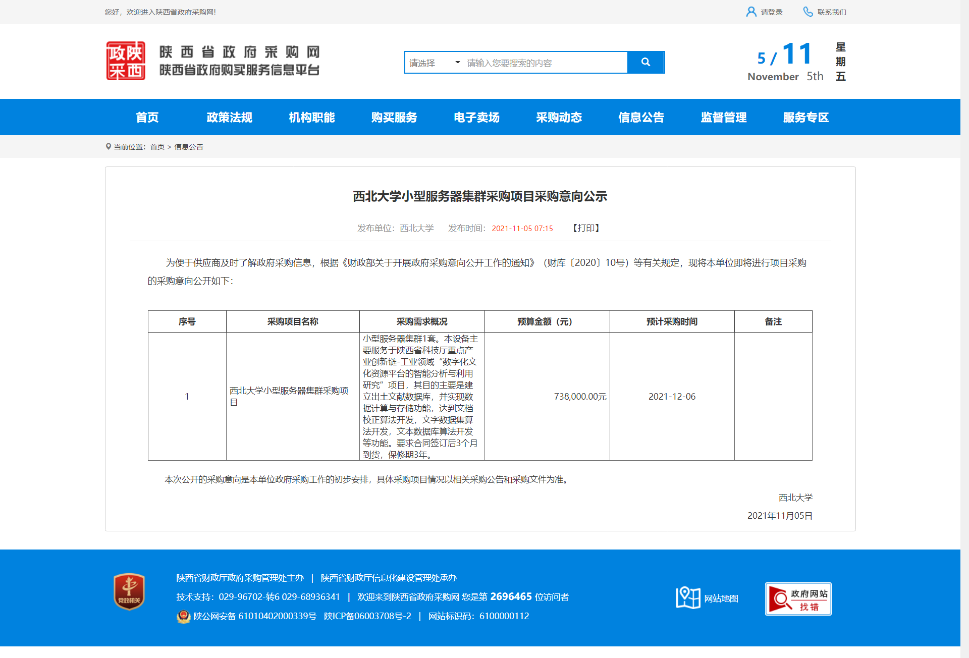The width and height of the screenshot is (969, 658).
Task: Click the 信息公告 breadcrumb link
Action: click(189, 147)
